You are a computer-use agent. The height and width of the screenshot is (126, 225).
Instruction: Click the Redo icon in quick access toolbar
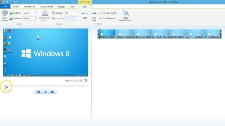(16, 2)
